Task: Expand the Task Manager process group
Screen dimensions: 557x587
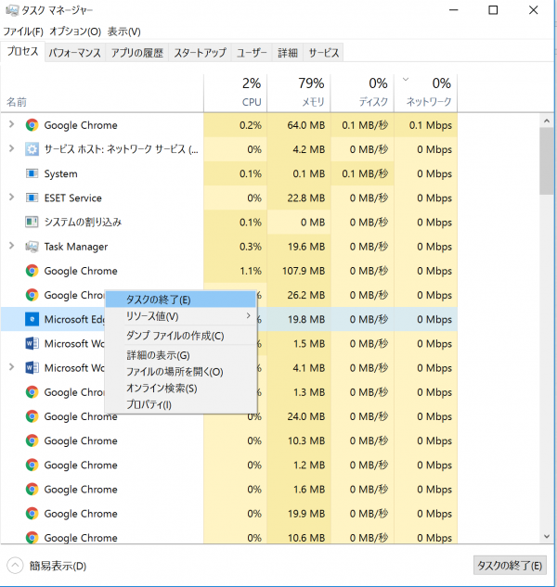Action: [x=12, y=246]
